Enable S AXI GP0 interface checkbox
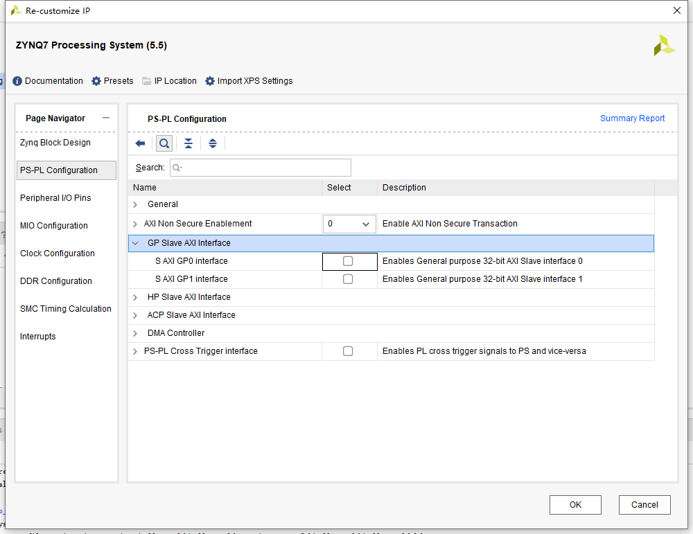Screen dimensions: 693x534 (348, 261)
